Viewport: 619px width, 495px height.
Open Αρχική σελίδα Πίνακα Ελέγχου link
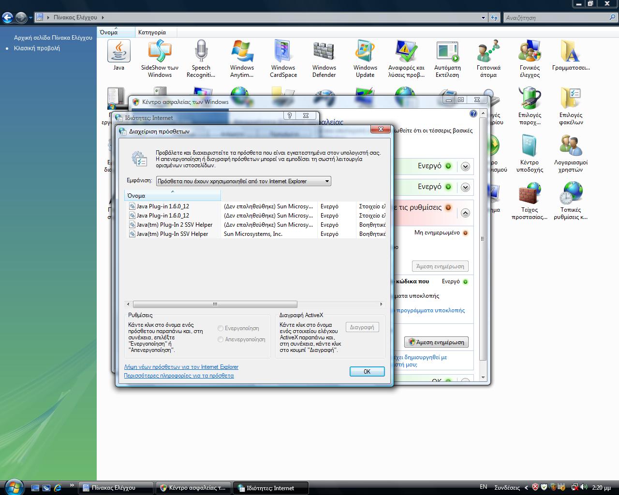[53, 37]
